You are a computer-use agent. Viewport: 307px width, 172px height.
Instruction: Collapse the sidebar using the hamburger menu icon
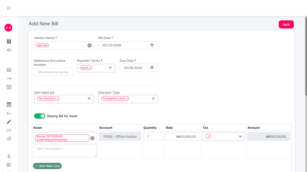point(9,8)
